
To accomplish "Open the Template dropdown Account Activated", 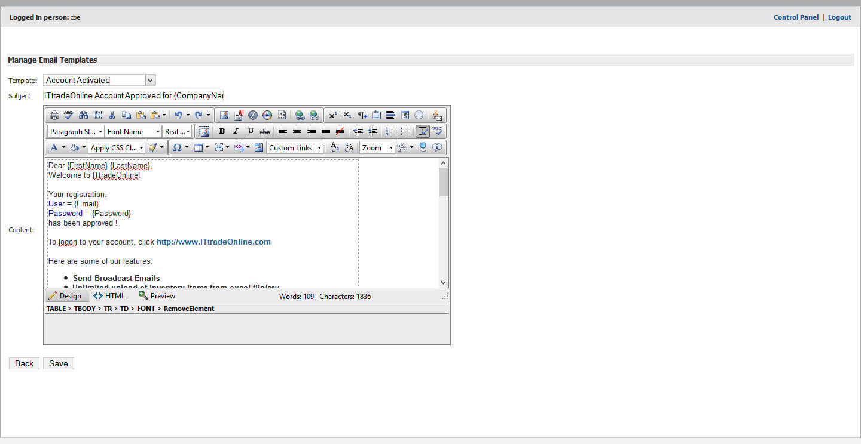I will point(99,80).
